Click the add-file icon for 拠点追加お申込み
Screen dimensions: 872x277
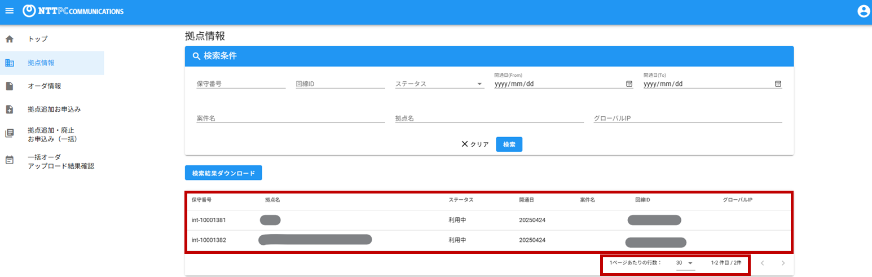(9, 109)
